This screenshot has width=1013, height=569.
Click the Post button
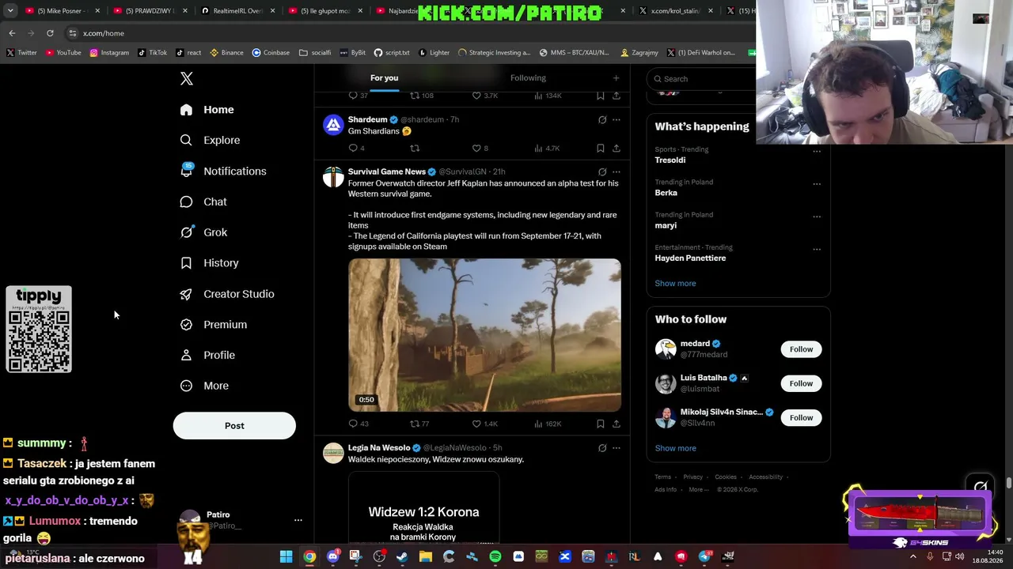click(x=234, y=426)
